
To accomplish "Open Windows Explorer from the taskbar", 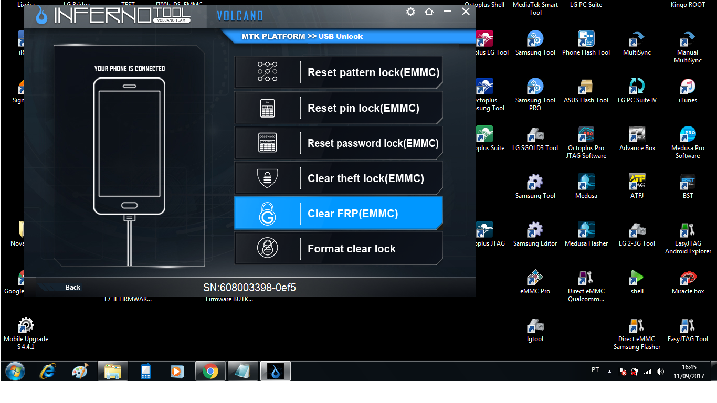I will coord(113,372).
